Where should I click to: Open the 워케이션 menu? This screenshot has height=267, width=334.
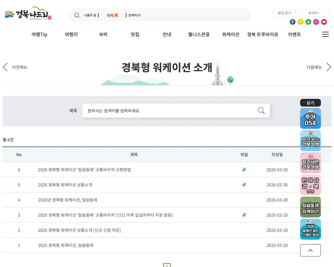pos(231,34)
